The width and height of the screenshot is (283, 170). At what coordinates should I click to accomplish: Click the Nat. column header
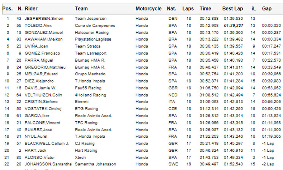click(x=171, y=9)
